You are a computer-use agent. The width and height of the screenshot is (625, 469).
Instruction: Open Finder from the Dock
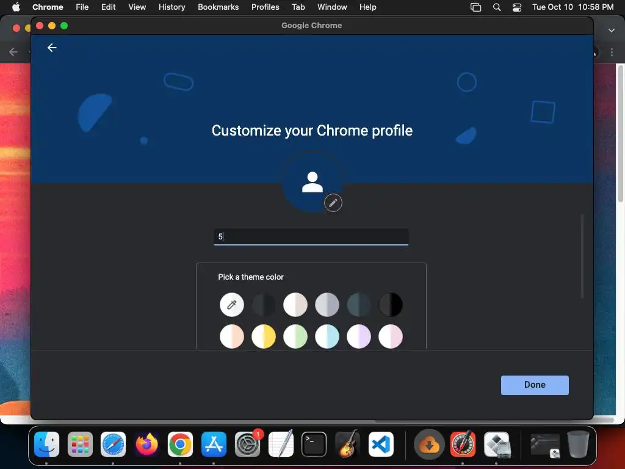click(x=46, y=445)
